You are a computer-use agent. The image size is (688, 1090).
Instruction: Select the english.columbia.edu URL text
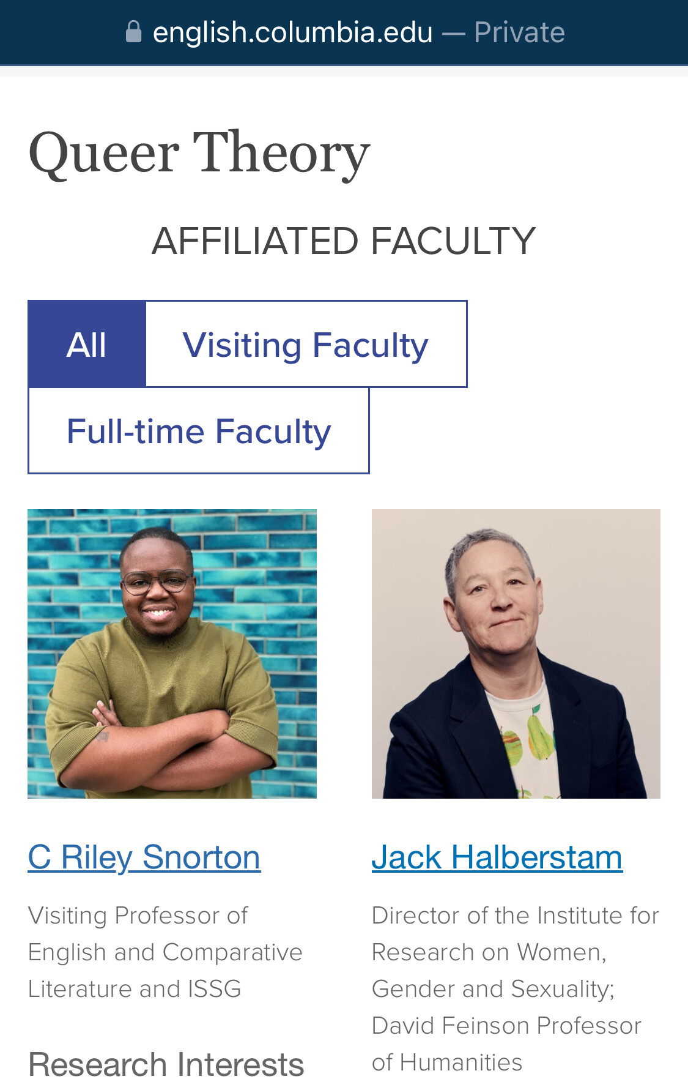[x=292, y=32]
